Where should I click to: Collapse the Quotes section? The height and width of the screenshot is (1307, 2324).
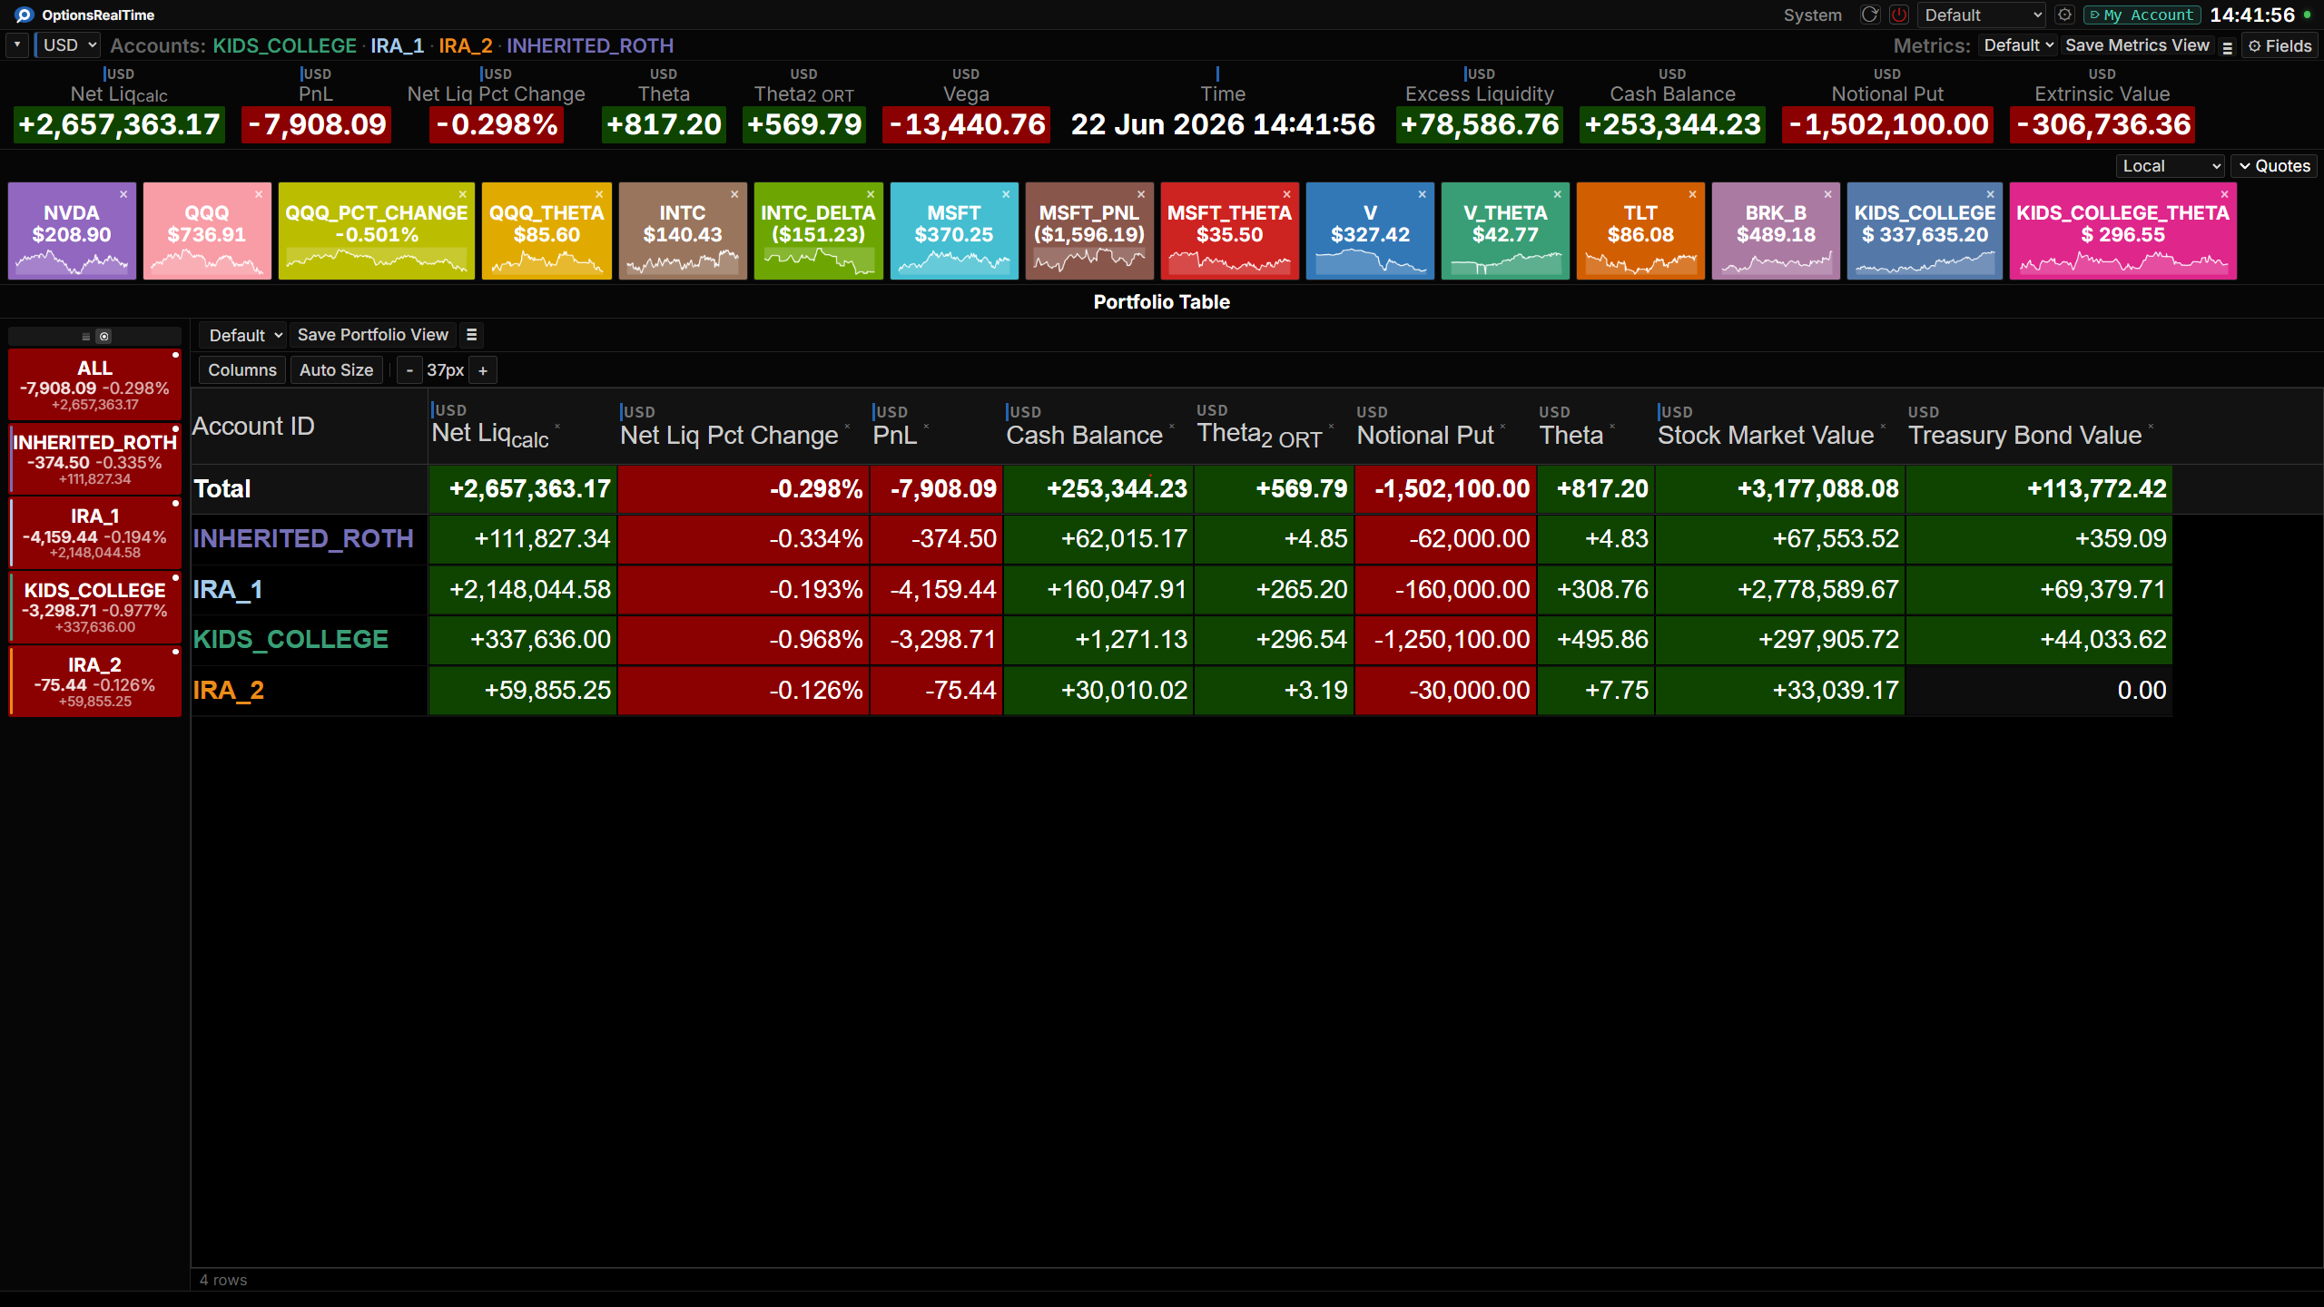click(x=2274, y=166)
